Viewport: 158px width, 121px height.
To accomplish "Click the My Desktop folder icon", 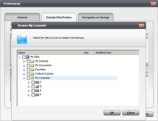I will (32, 61).
